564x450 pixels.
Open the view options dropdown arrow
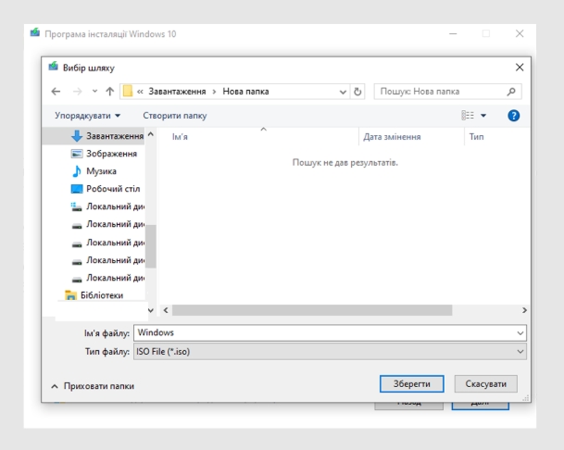[483, 116]
